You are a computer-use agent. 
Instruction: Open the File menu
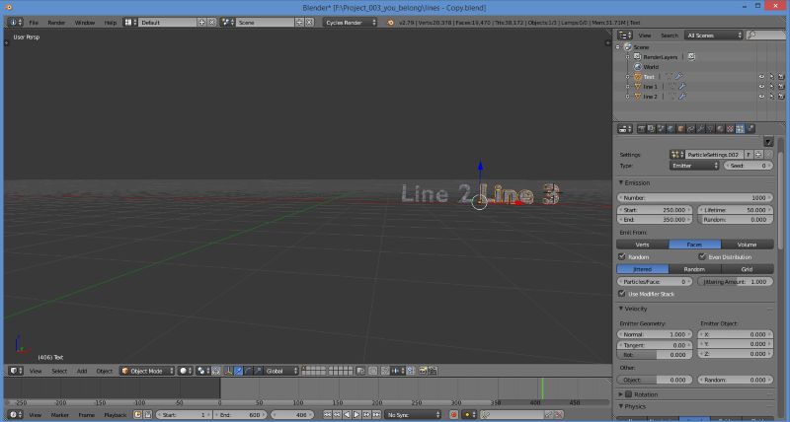34,23
